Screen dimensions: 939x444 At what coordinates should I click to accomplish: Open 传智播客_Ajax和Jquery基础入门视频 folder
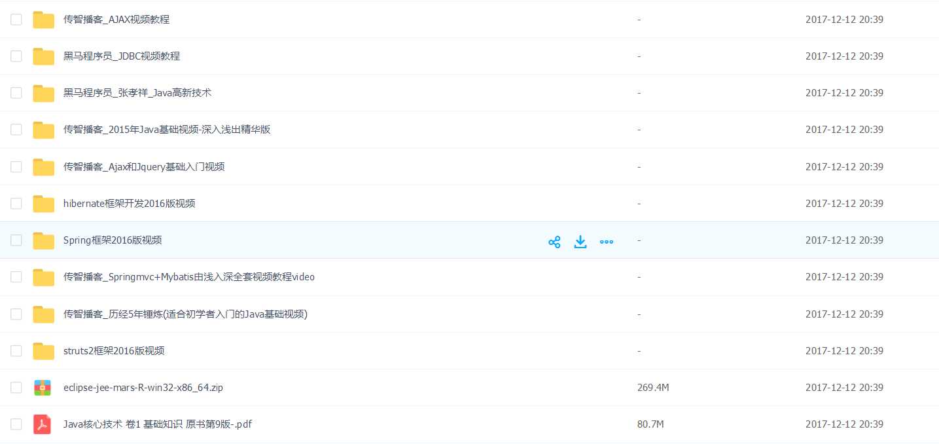tap(144, 166)
